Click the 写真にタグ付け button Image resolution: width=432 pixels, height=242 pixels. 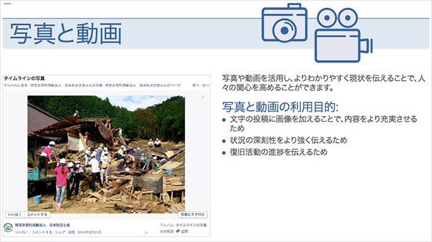[193, 214]
